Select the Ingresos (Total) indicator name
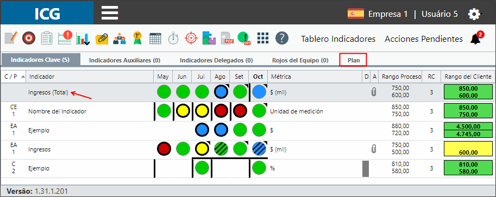 [48, 93]
